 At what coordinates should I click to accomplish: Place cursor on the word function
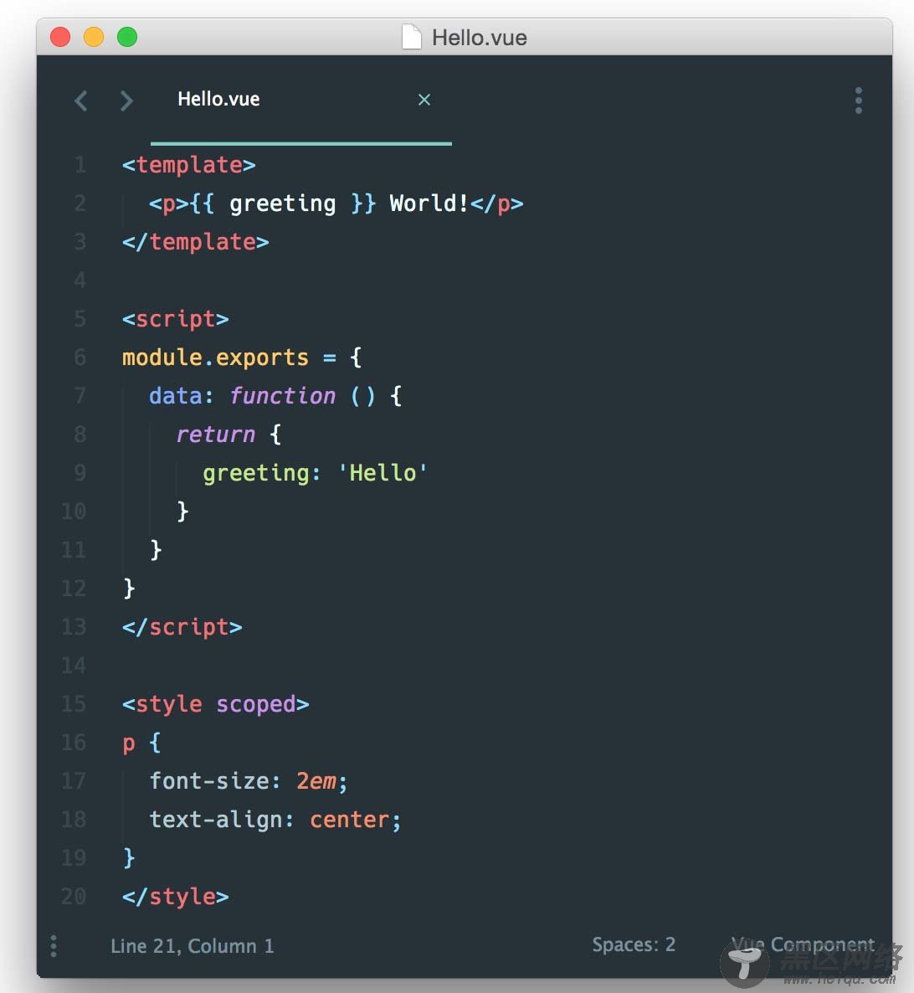coord(282,396)
